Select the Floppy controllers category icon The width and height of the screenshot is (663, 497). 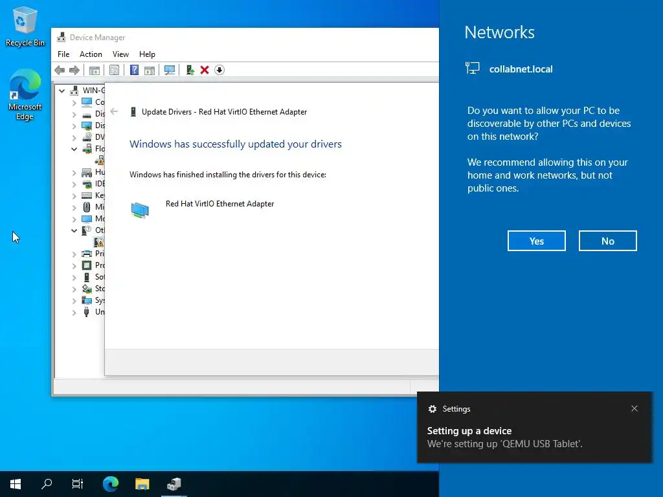pos(87,149)
